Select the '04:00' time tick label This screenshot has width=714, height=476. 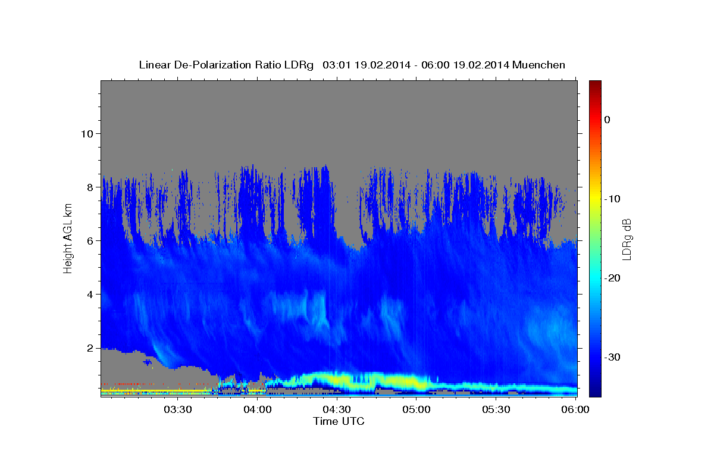click(258, 409)
